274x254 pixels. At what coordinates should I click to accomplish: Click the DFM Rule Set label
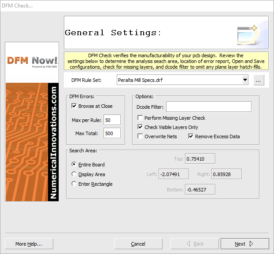coord(86,80)
